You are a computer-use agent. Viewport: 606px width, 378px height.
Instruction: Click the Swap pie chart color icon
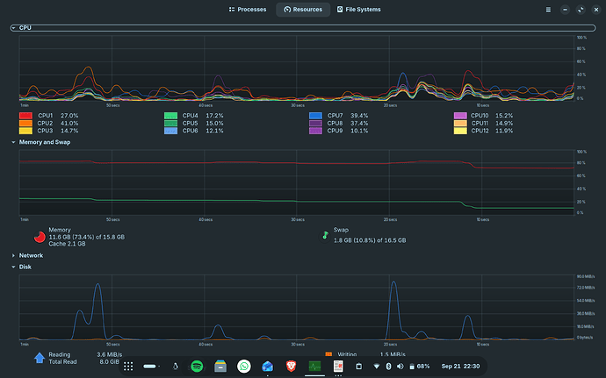[325, 235]
